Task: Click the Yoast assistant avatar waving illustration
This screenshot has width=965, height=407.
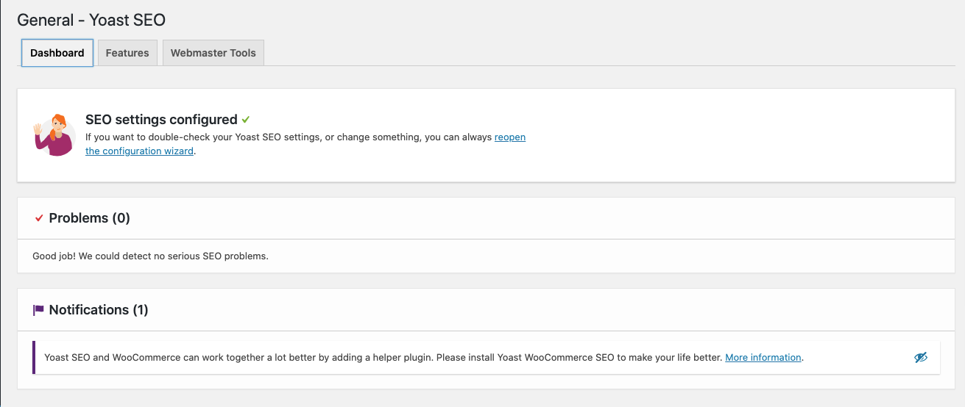Action: 54,135
